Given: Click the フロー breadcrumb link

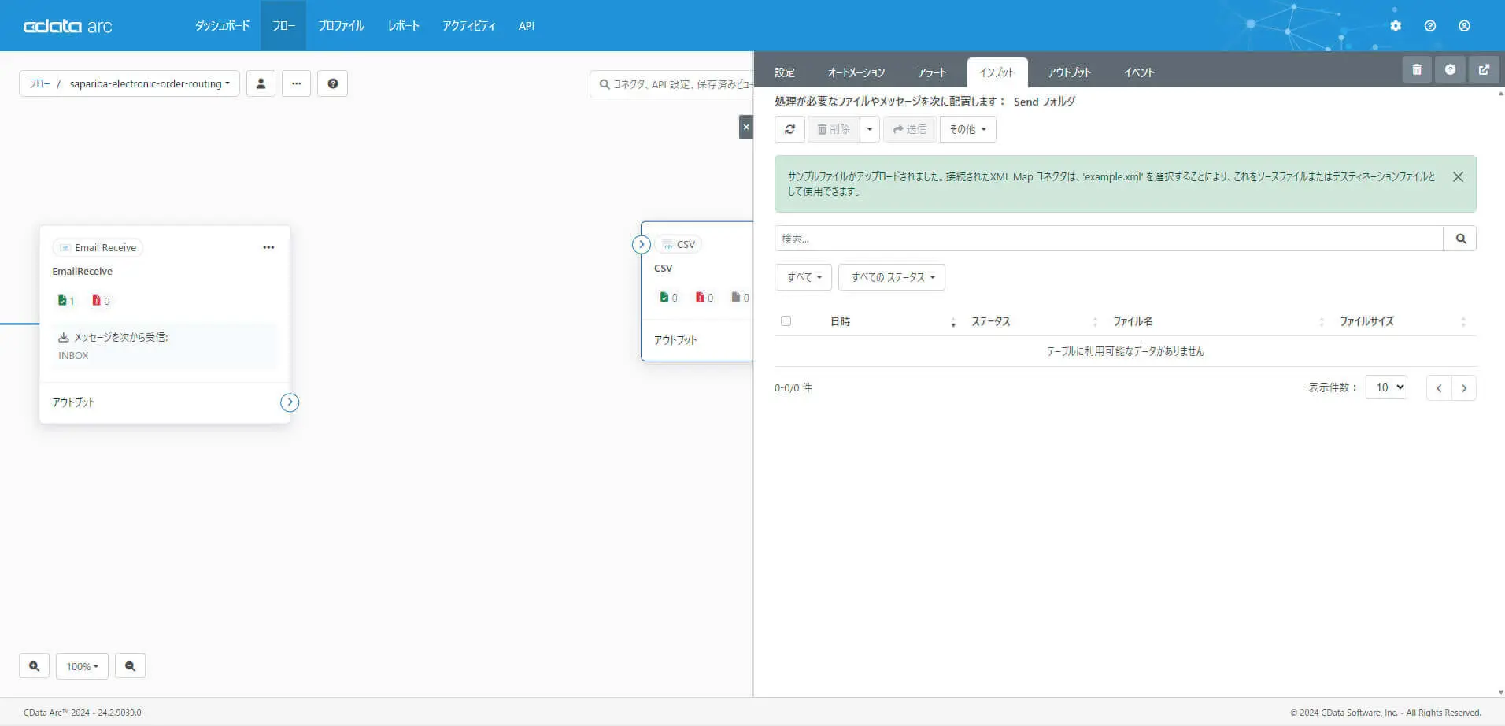Looking at the screenshot, I should coord(39,83).
